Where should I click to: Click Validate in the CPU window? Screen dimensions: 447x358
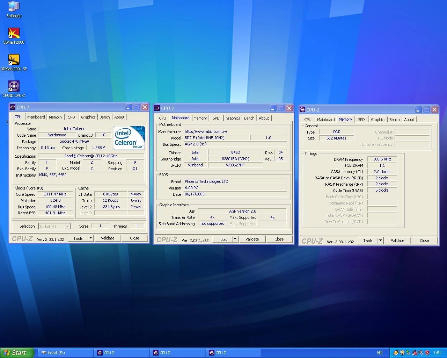pyautogui.click(x=108, y=238)
